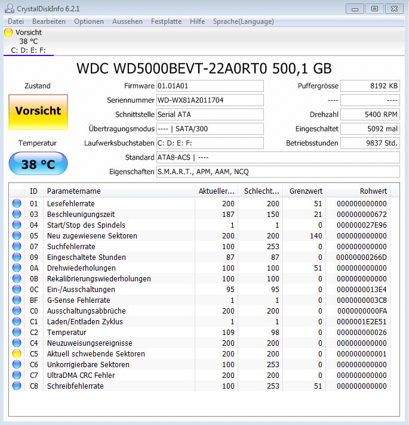Select Rohwert 0000000000FA cell
This screenshot has height=425, width=409.
[362, 311]
